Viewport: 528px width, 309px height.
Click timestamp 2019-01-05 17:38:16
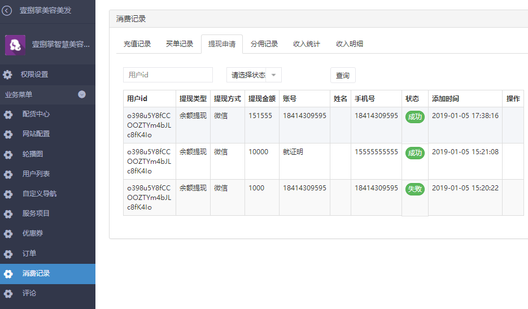coord(465,116)
